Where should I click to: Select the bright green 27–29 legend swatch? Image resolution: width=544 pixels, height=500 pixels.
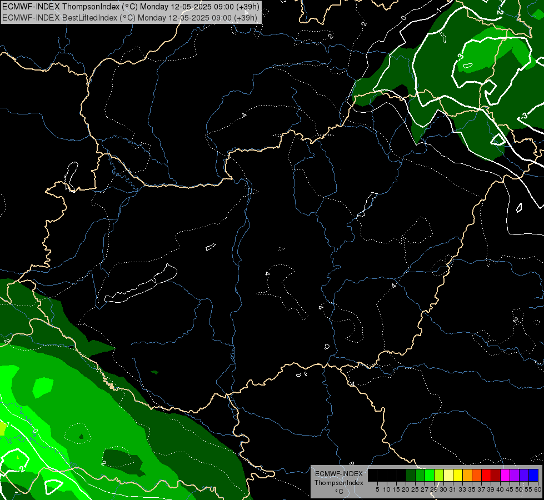pyautogui.click(x=430, y=475)
